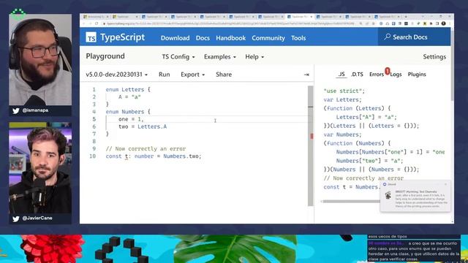Image resolution: width=468 pixels, height=263 pixels.
Task: Open the Errors tab
Action: click(377, 75)
